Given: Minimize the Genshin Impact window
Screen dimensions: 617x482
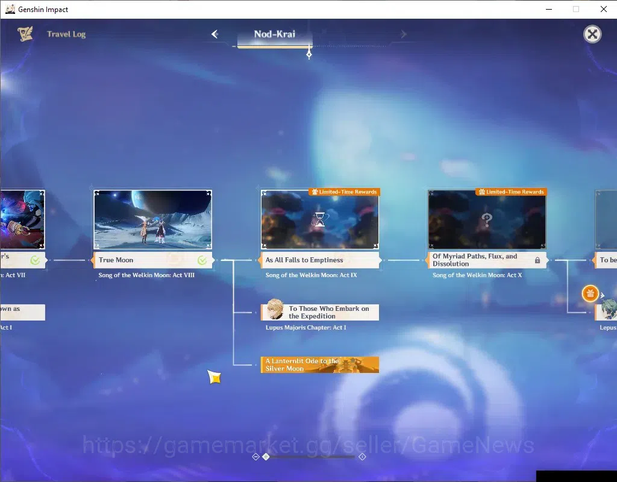Looking at the screenshot, I should click(x=549, y=9).
